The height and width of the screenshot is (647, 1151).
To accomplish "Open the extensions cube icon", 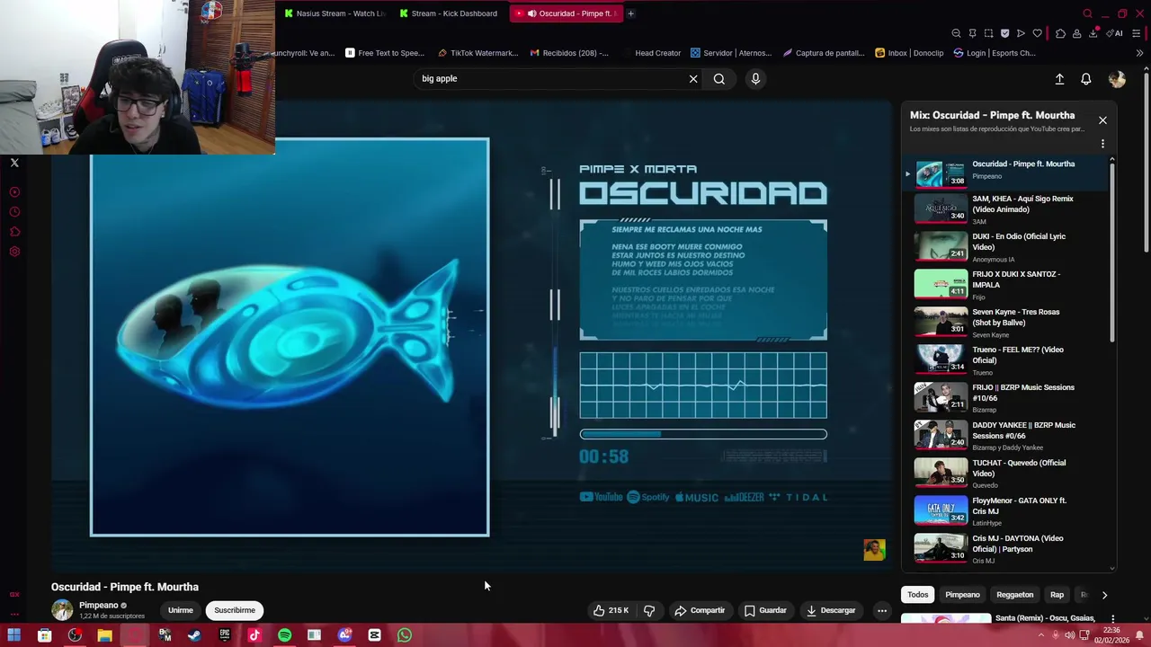I will [x=1060, y=33].
